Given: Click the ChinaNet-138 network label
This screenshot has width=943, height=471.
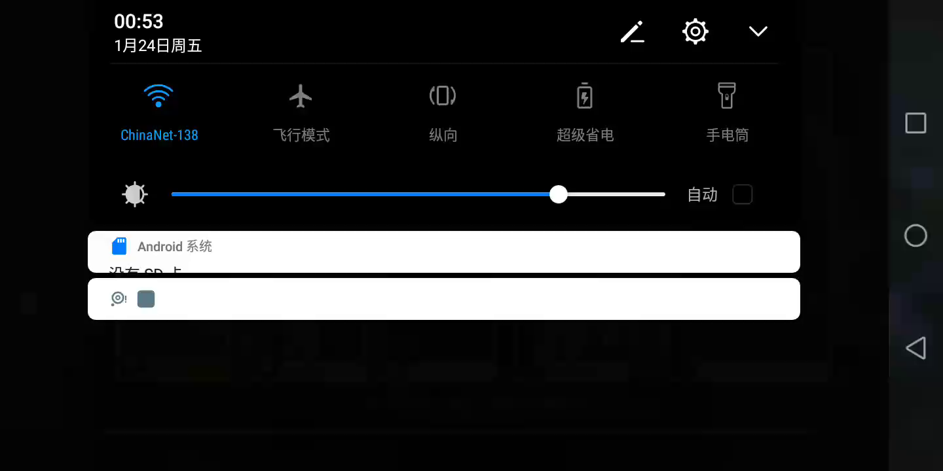Looking at the screenshot, I should tap(159, 135).
